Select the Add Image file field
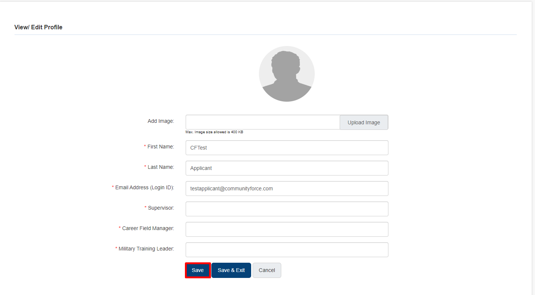This screenshot has width=535, height=295. point(263,122)
